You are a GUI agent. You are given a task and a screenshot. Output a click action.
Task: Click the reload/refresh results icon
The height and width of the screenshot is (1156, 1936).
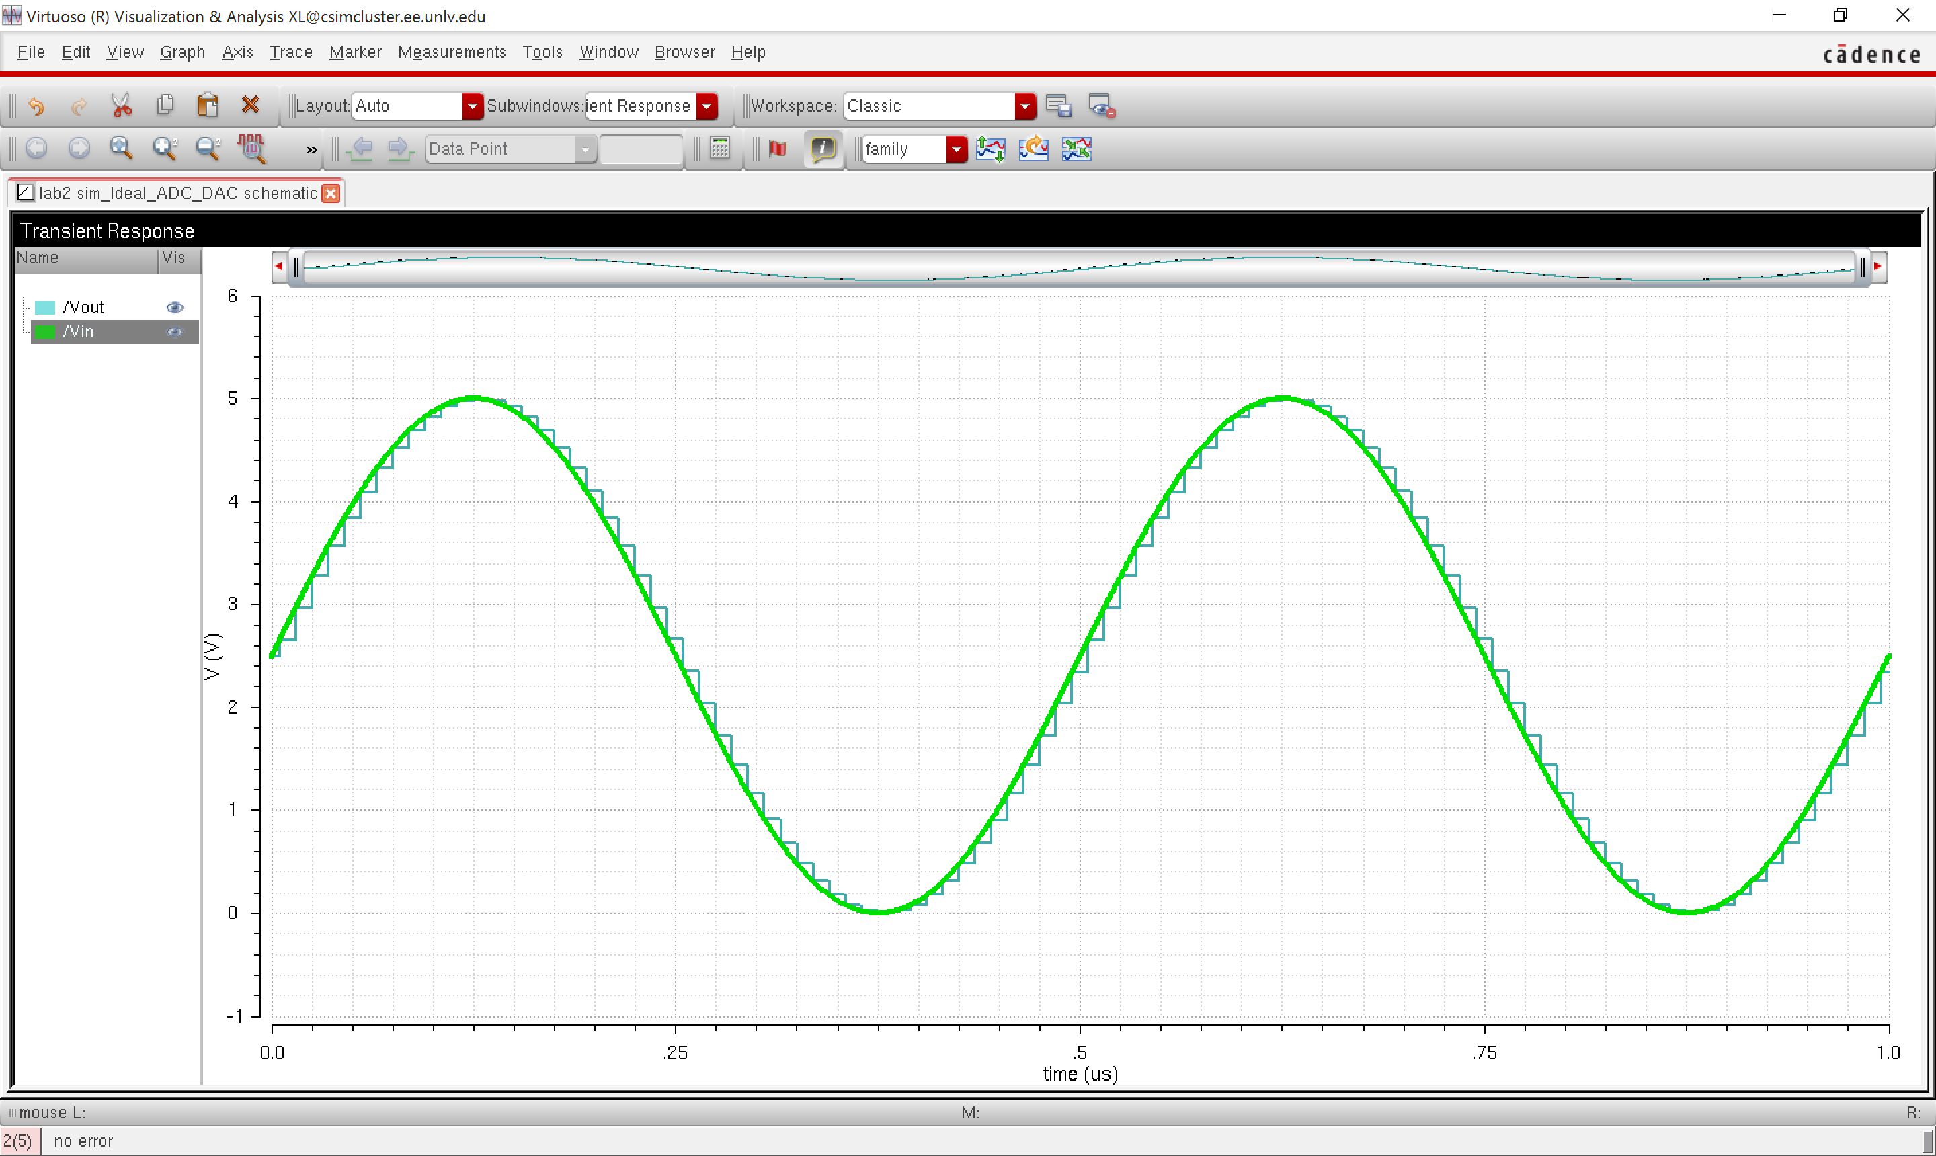click(x=1033, y=149)
